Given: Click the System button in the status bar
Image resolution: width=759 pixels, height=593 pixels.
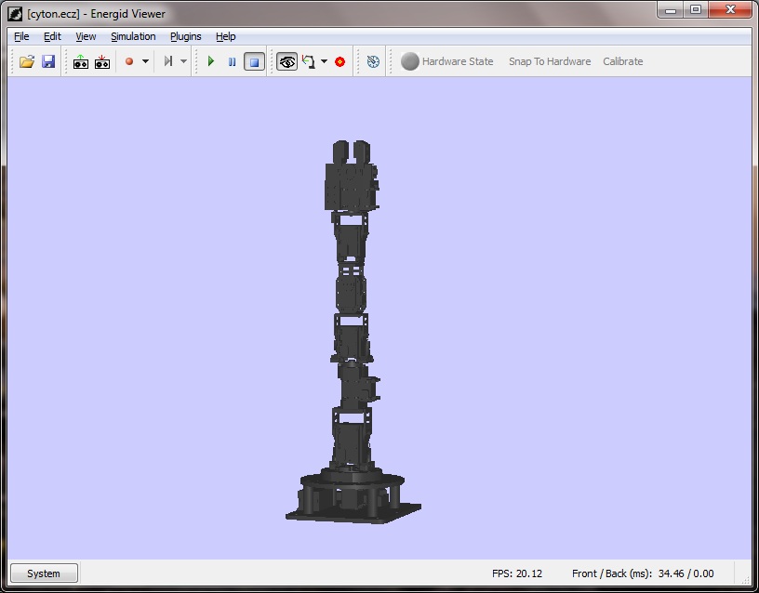Looking at the screenshot, I should [x=44, y=573].
